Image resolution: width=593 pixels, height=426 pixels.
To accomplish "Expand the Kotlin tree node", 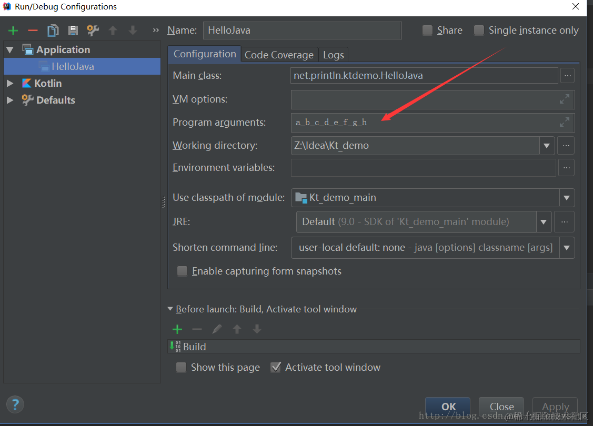I will [x=10, y=83].
